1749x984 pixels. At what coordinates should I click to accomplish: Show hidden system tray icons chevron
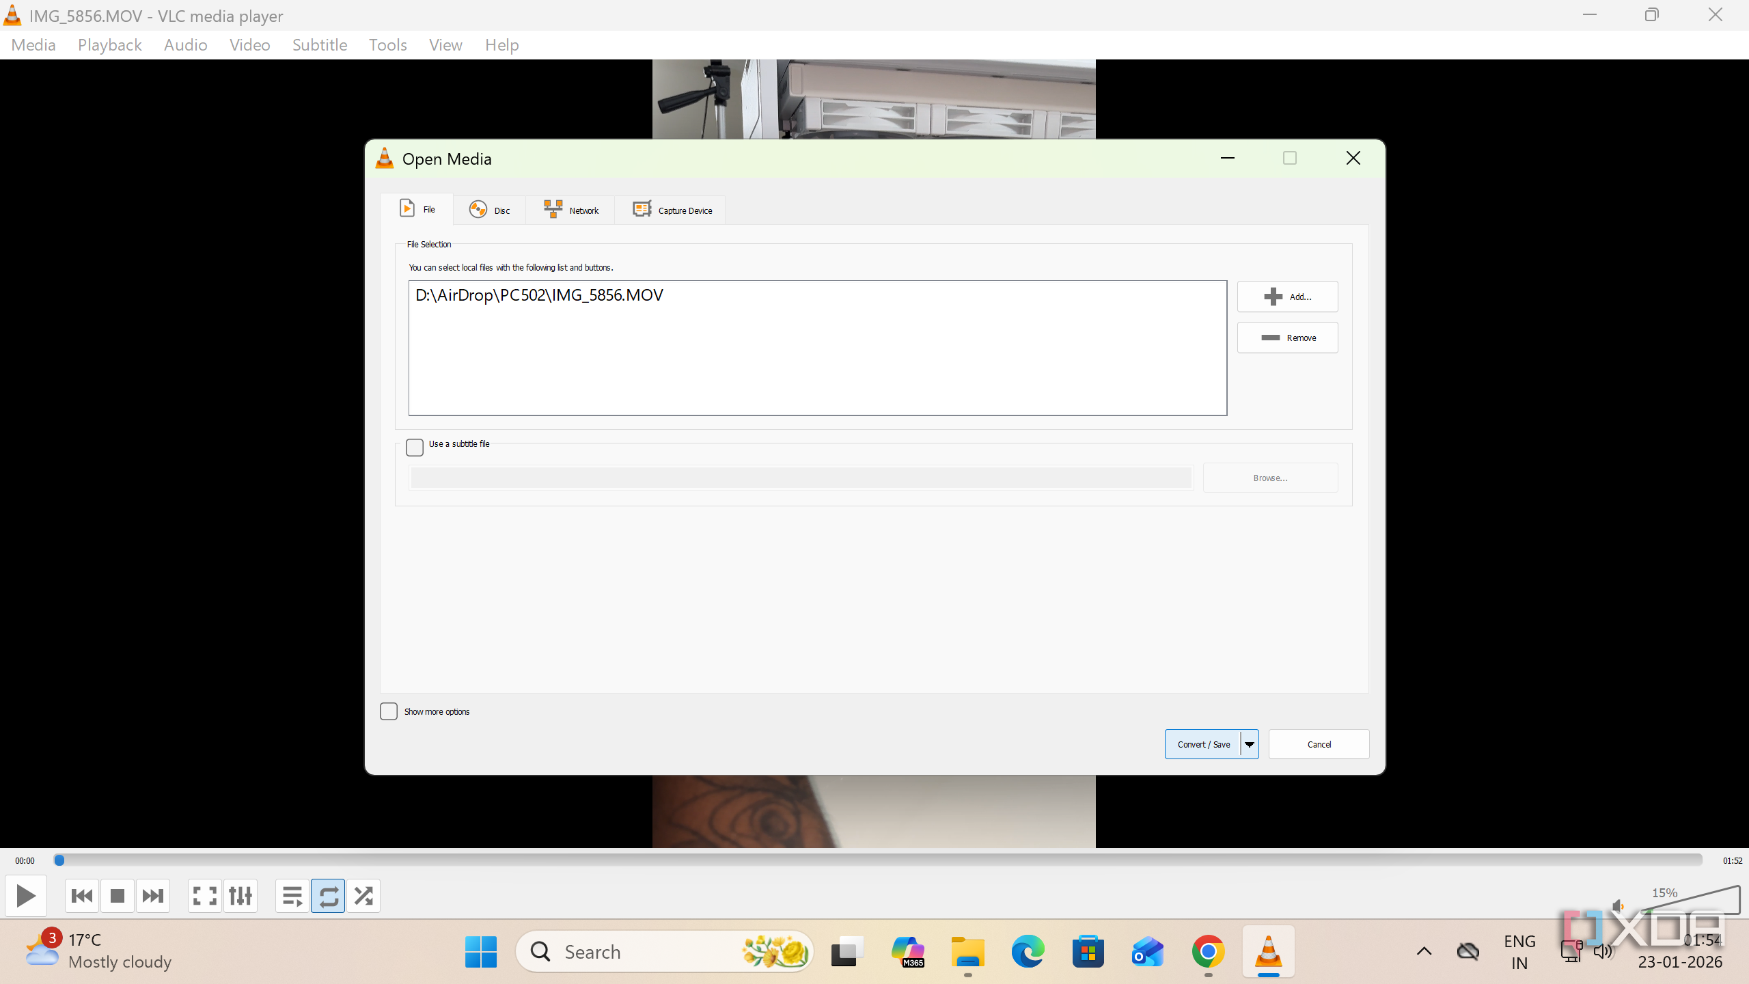click(x=1424, y=951)
